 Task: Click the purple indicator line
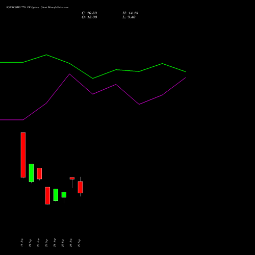coord(93,94)
